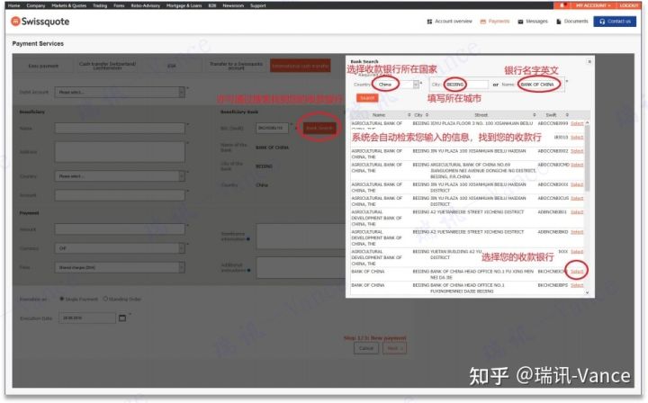This screenshot has width=648, height=403.
Task: Open the Payments section
Action: pos(495,21)
